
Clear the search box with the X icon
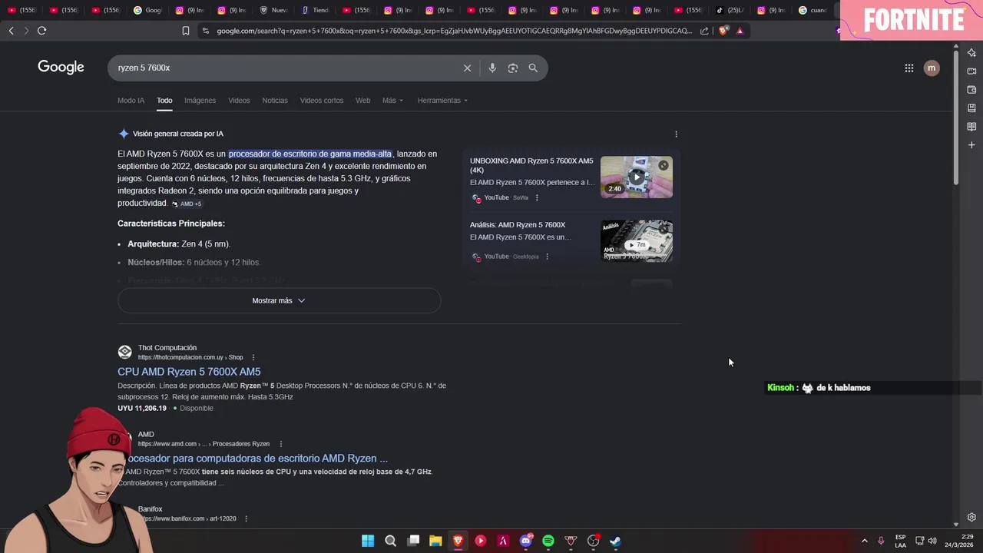tap(467, 68)
